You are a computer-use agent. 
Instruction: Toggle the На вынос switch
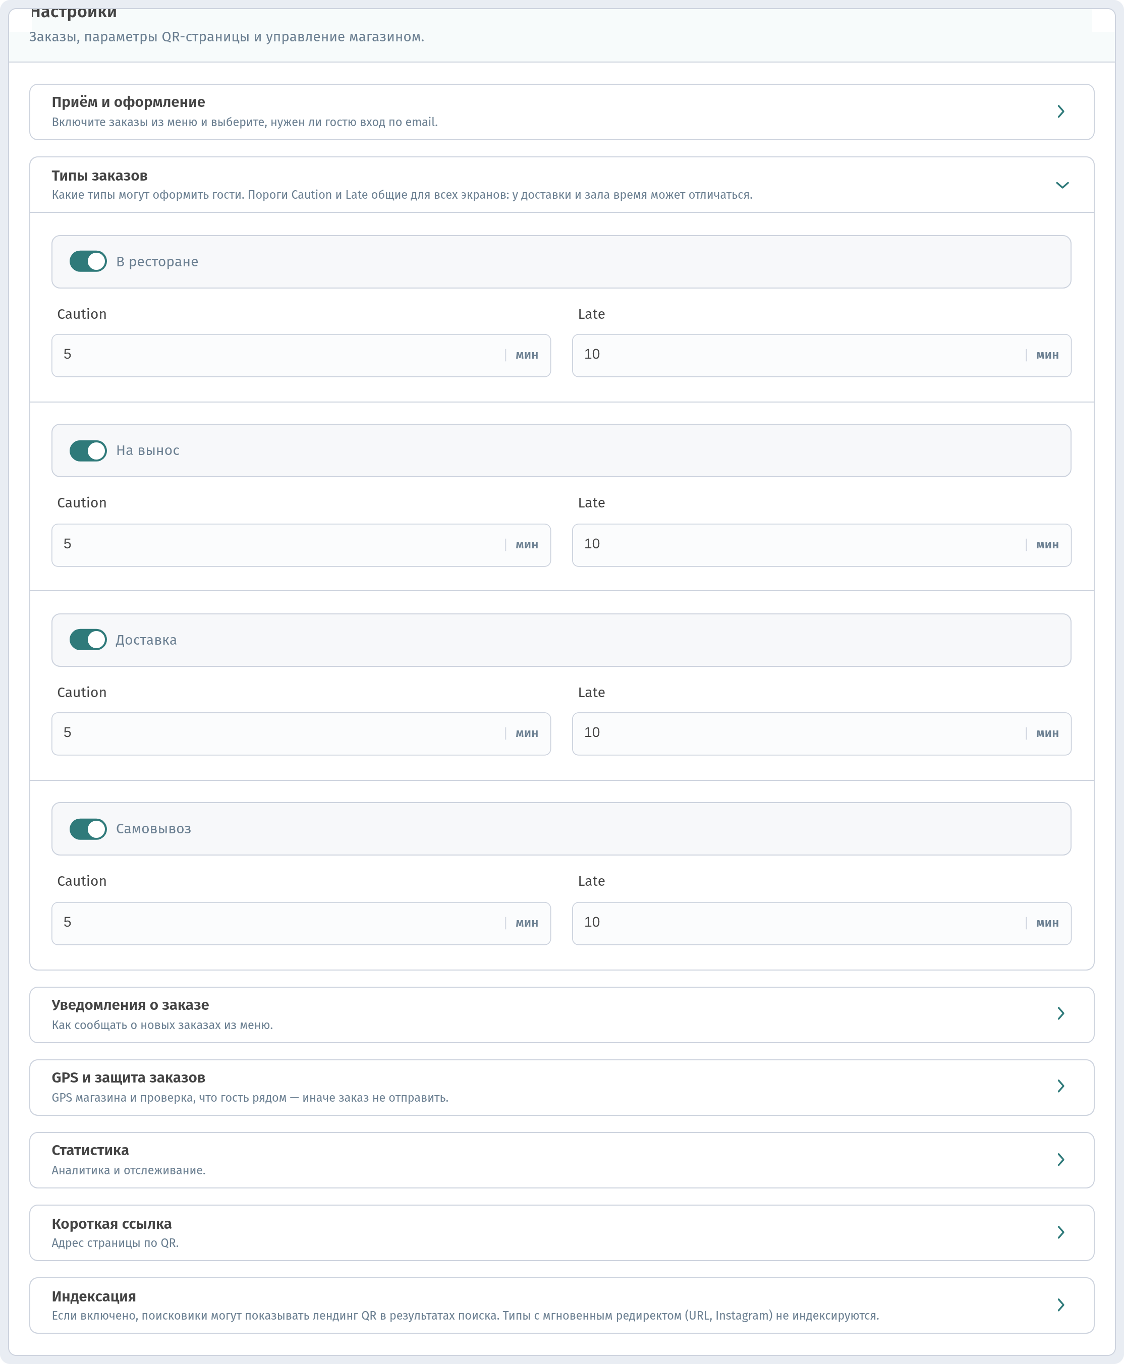88,450
